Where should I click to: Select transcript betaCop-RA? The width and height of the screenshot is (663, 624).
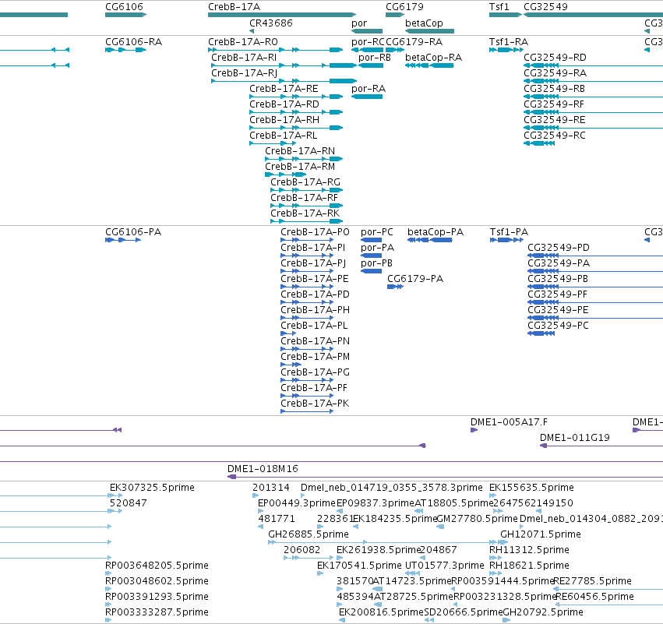tap(433, 58)
